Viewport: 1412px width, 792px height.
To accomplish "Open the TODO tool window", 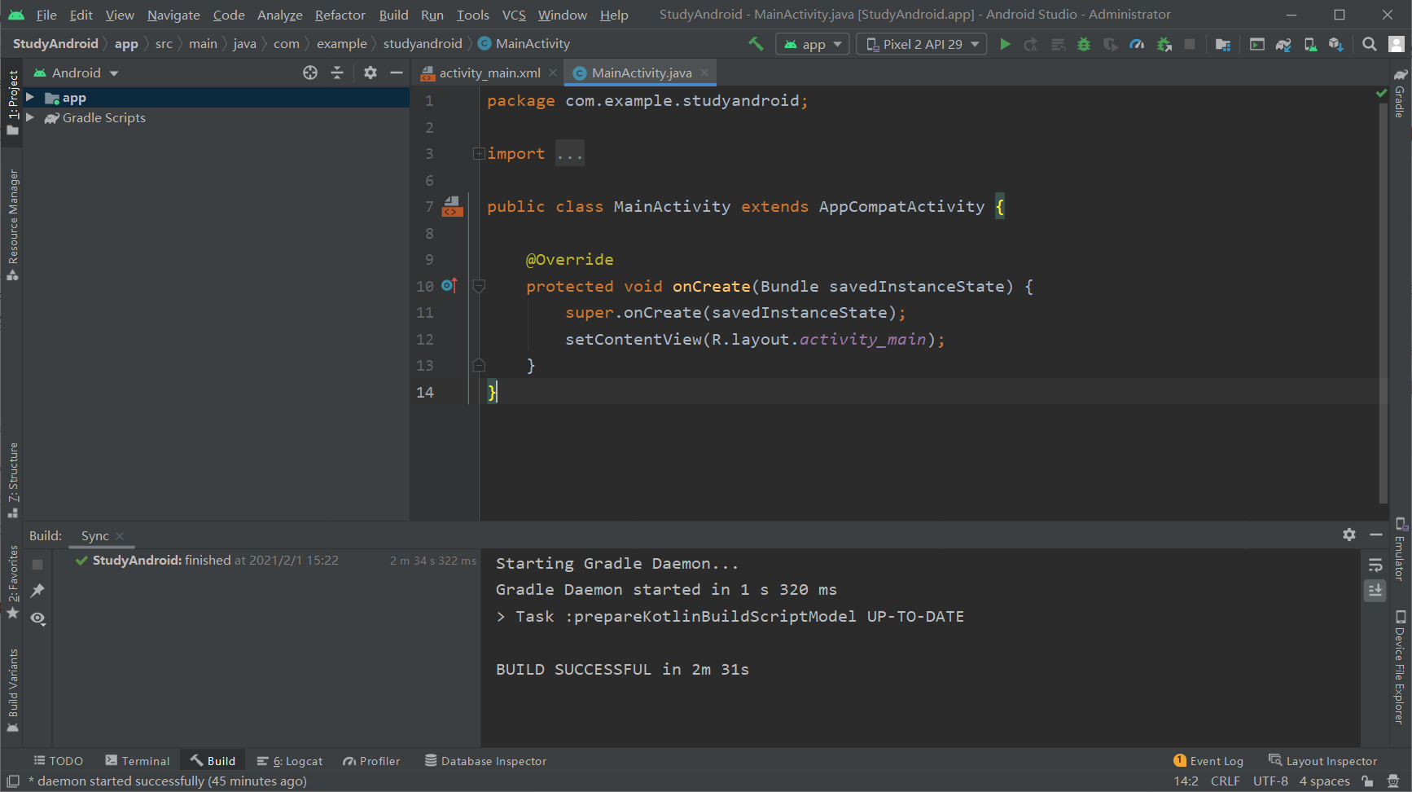I will (58, 761).
